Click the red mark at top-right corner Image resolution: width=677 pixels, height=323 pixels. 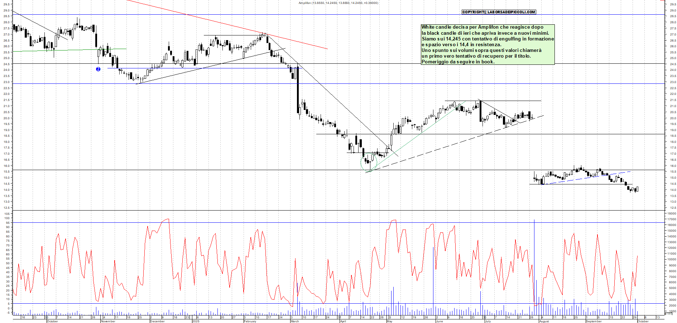pyautogui.click(x=662, y=0)
